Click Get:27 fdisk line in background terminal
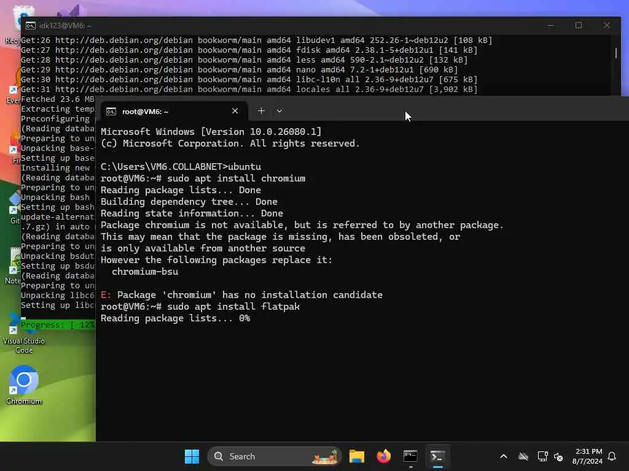The height and width of the screenshot is (471, 629). point(249,50)
